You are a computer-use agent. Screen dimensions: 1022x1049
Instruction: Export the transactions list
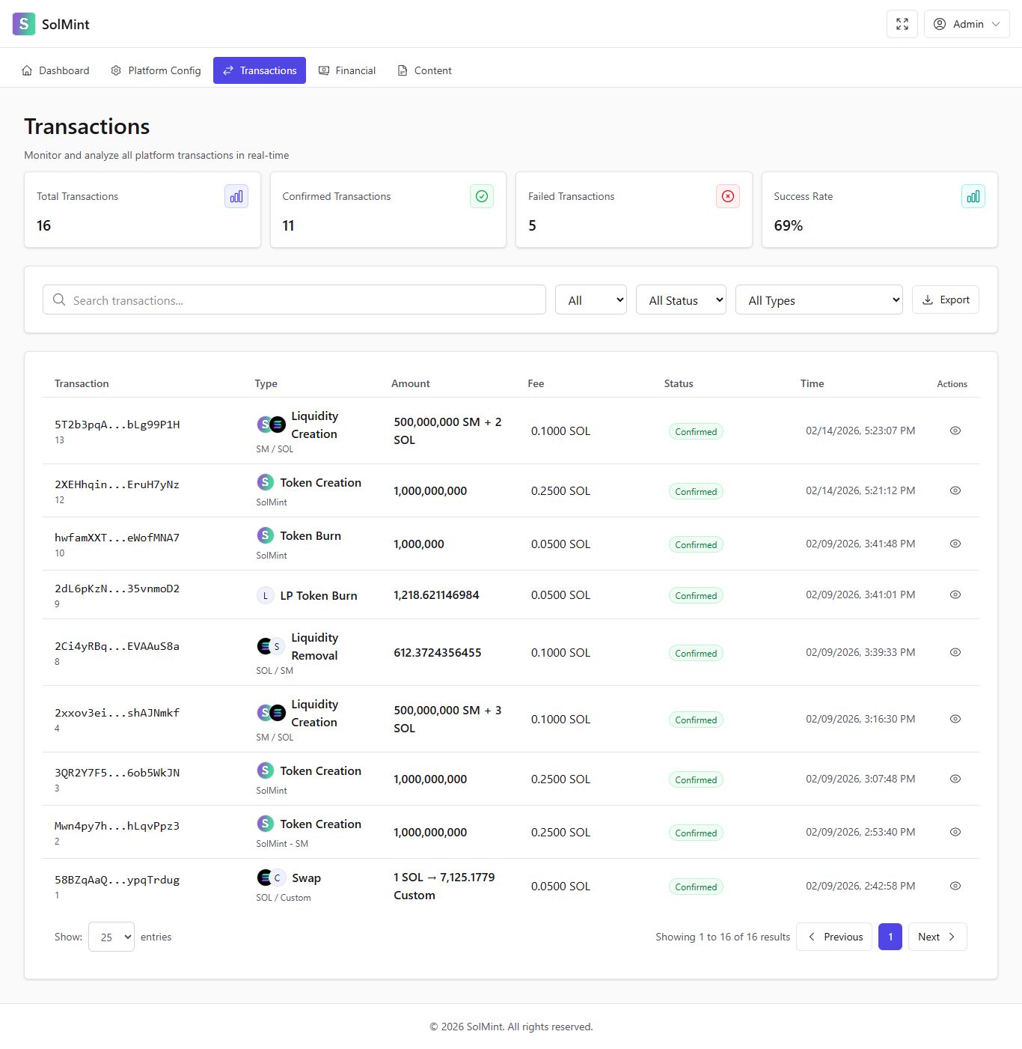945,300
